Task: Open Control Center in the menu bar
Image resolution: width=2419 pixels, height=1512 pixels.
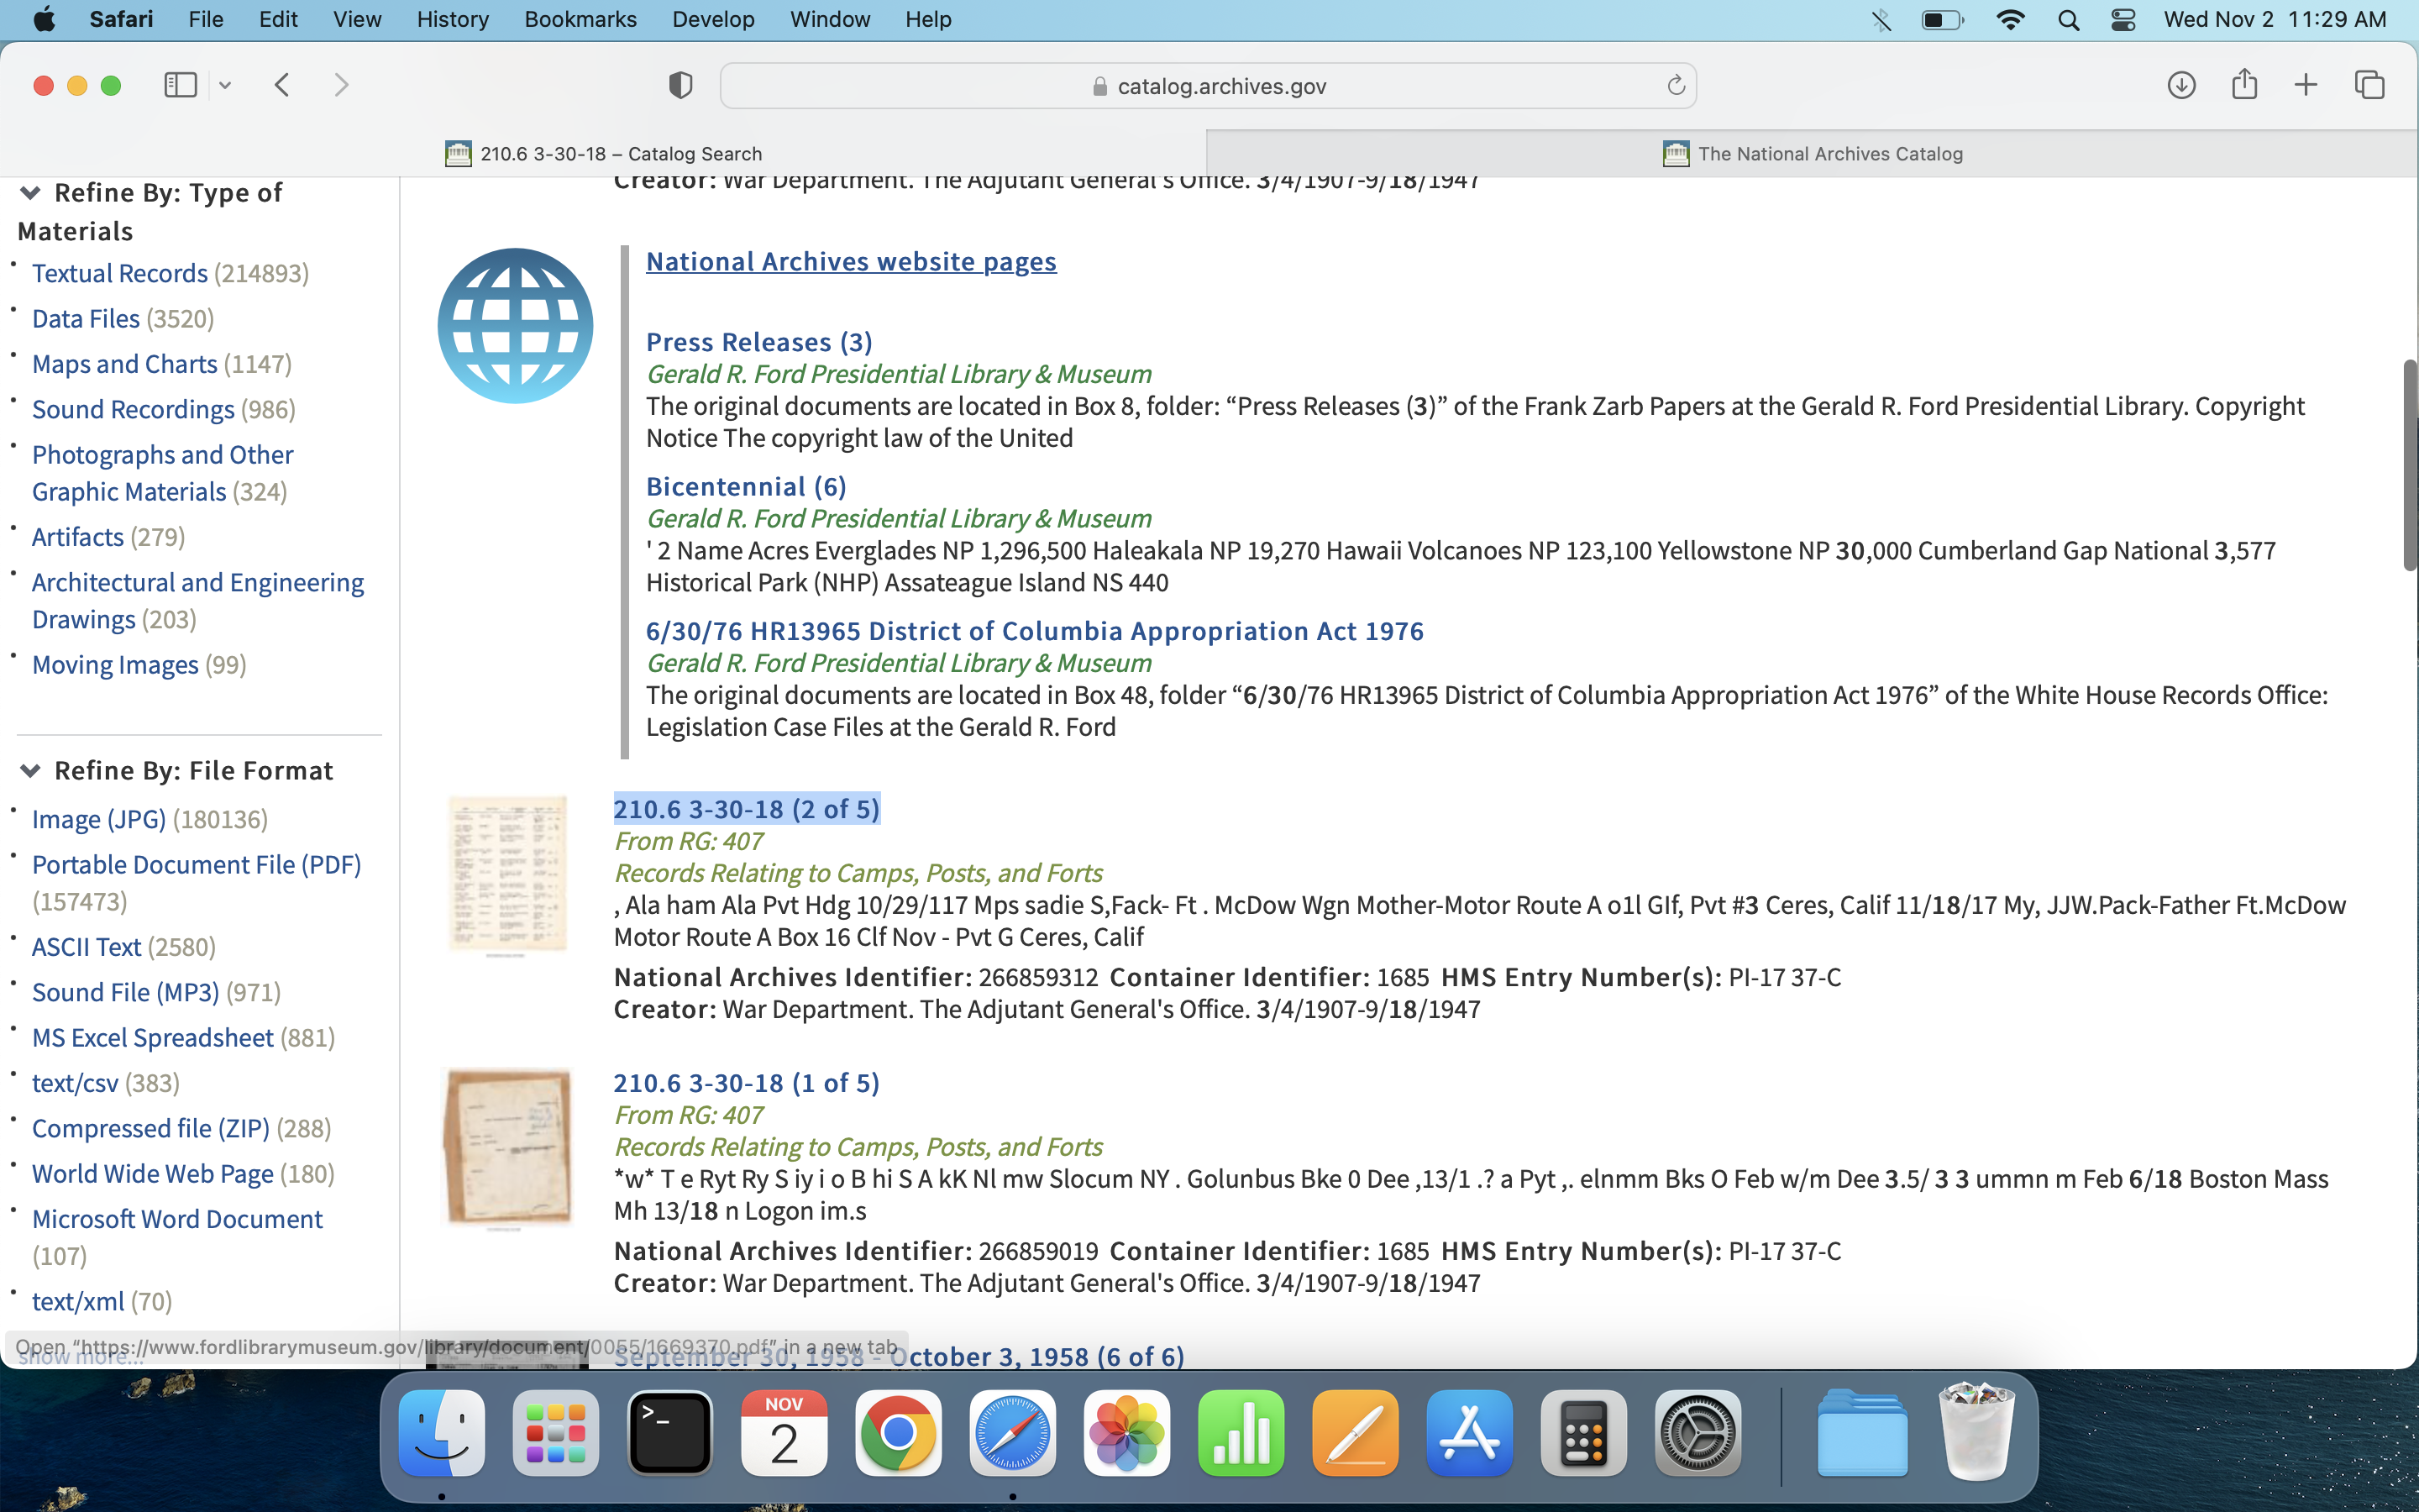Action: (2123, 20)
